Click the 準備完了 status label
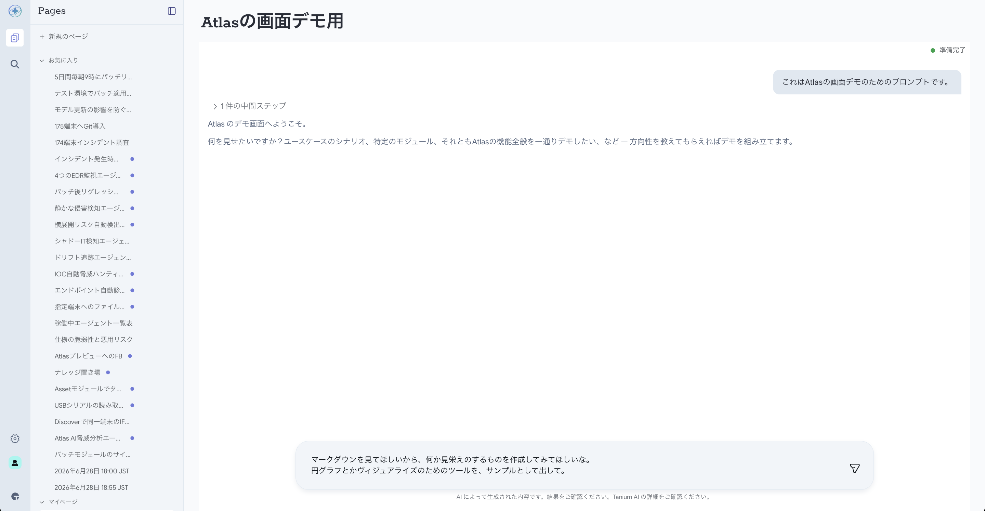The width and height of the screenshot is (985, 511). coord(952,51)
